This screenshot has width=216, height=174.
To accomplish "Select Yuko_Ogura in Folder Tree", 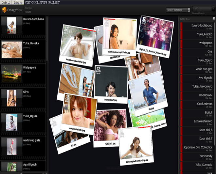I will click(197, 62).
